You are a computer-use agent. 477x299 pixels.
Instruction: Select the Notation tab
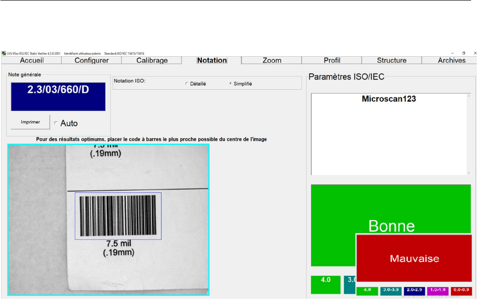pyautogui.click(x=212, y=60)
